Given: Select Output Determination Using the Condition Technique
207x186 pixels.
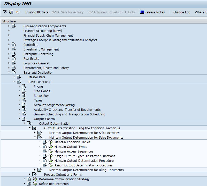Looking at the screenshot, I should [x=82, y=128].
